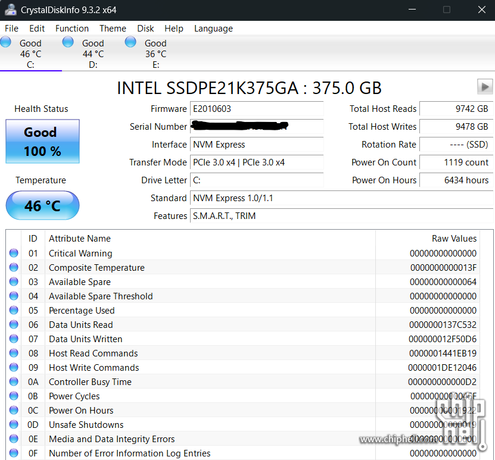495x460 pixels.
Task: Select the Unsafe Shutdowns attribute name
Action: [x=86, y=425]
